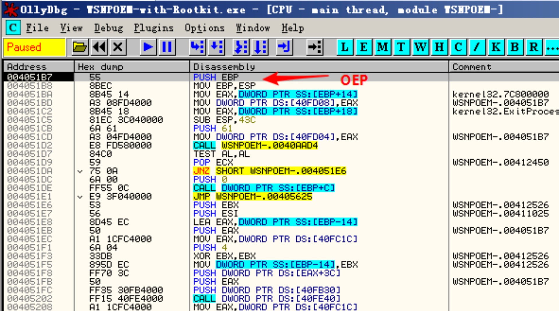
Task: Open the Window menu
Action: point(253,28)
